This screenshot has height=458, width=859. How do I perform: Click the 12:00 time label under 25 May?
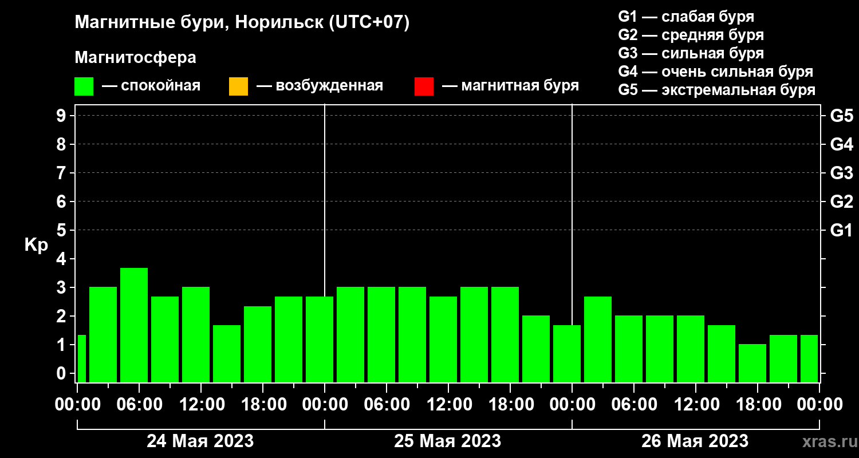point(451,405)
